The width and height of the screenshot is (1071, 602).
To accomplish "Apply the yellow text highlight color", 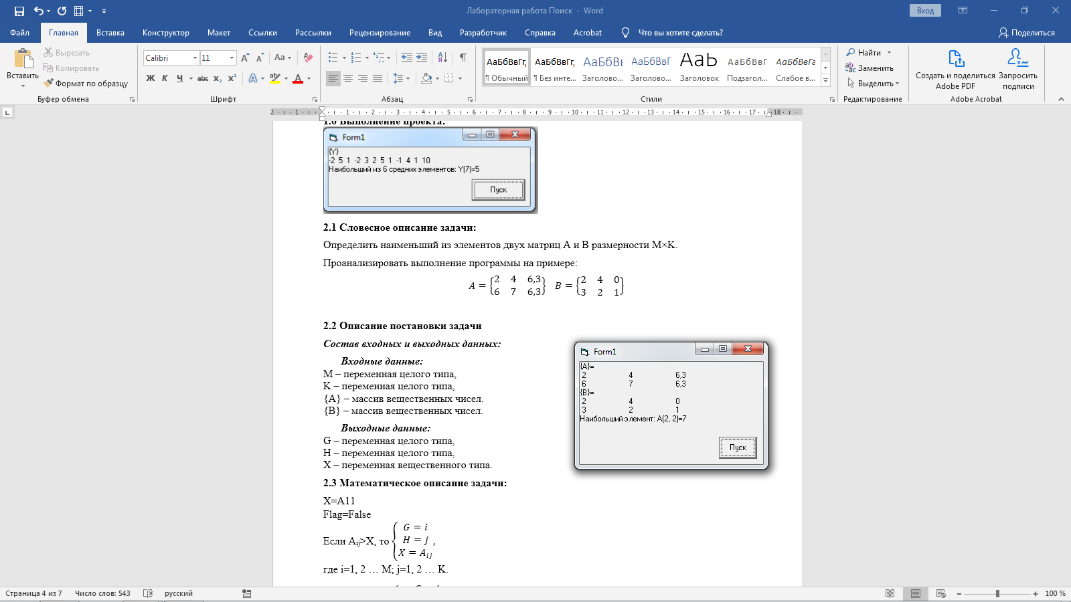I will tap(275, 78).
